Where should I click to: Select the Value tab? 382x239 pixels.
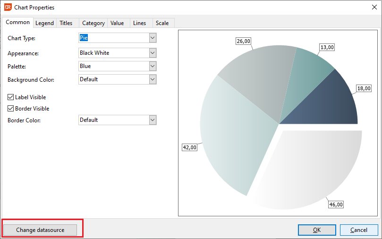(x=117, y=23)
